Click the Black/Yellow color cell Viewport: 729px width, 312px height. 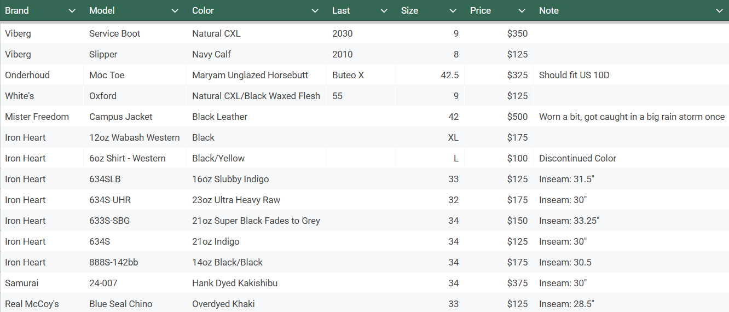tap(256, 158)
